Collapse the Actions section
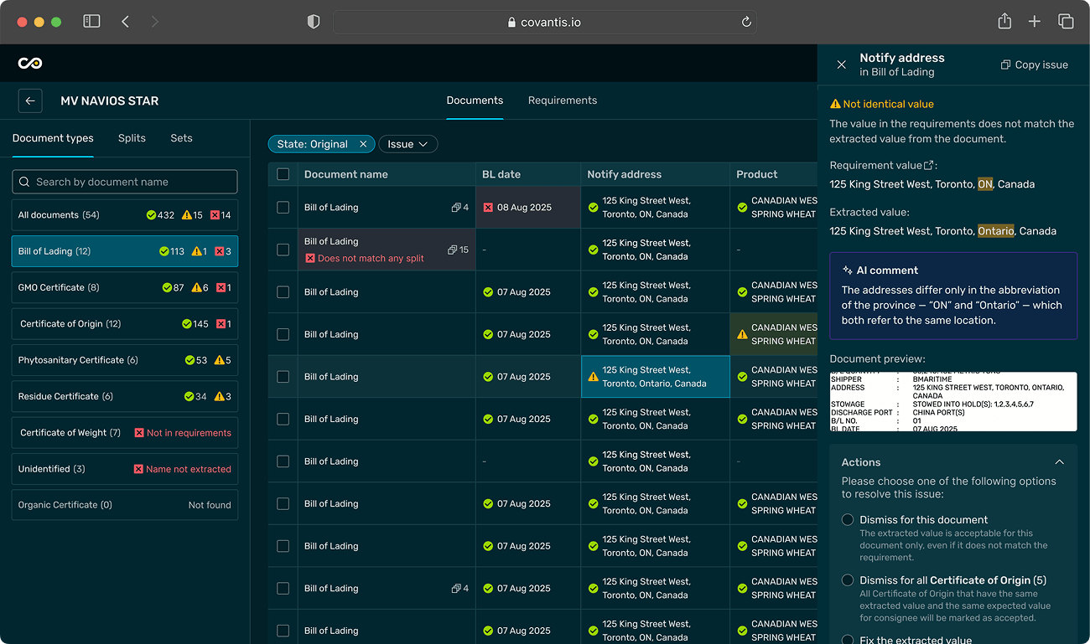The width and height of the screenshot is (1090, 644). click(x=1059, y=461)
